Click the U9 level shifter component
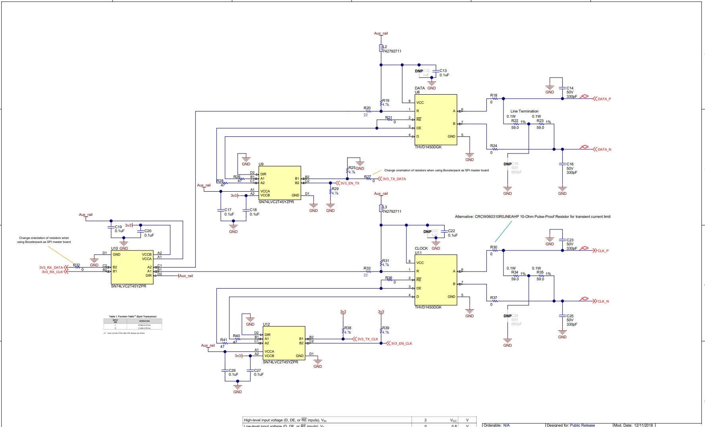 pyautogui.click(x=280, y=183)
